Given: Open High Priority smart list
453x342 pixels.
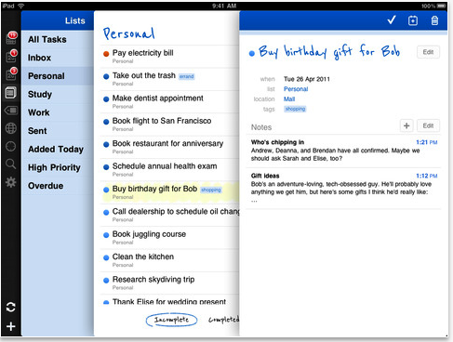Looking at the screenshot, I should (58, 167).
